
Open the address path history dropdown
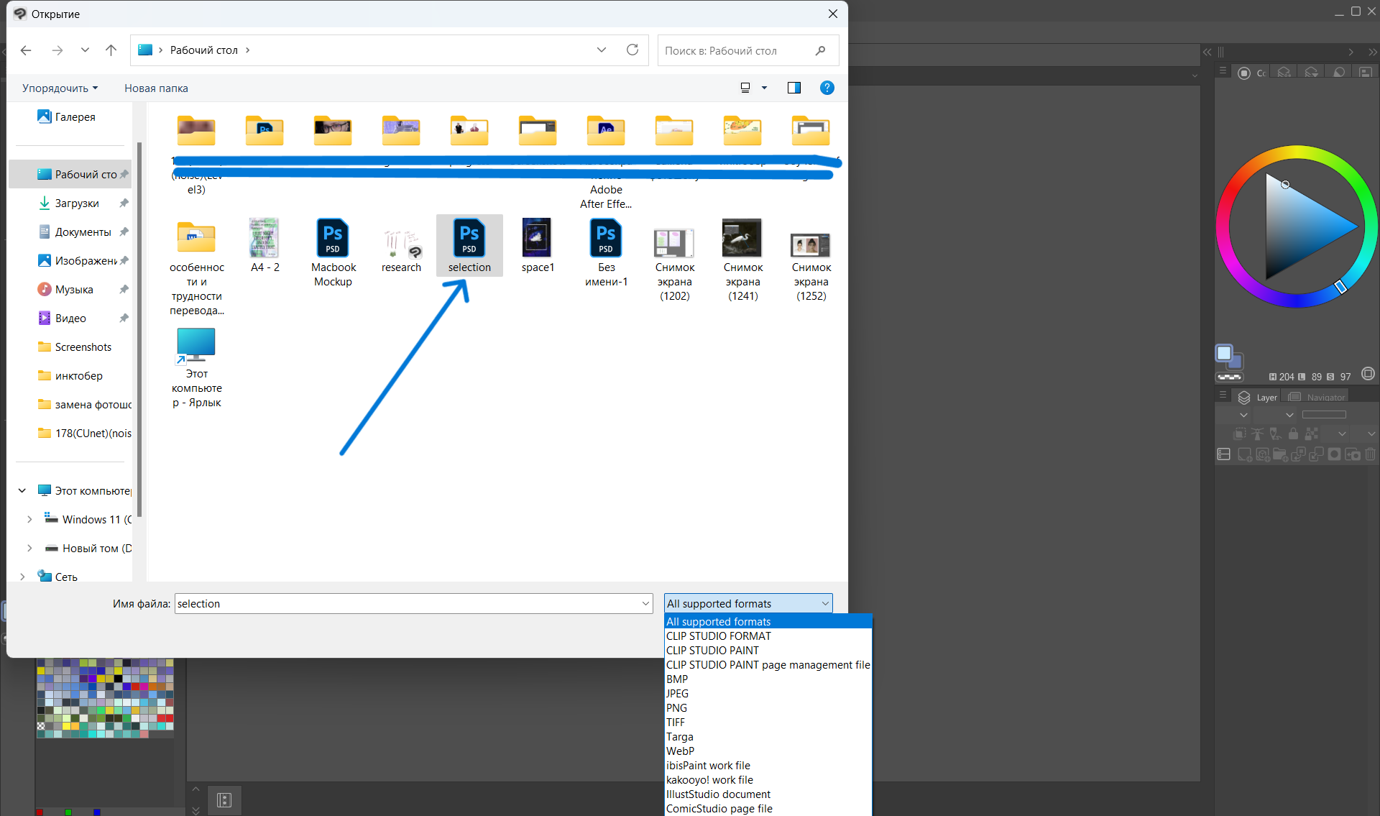[x=602, y=50]
